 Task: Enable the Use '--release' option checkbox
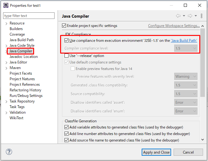(x=66, y=55)
